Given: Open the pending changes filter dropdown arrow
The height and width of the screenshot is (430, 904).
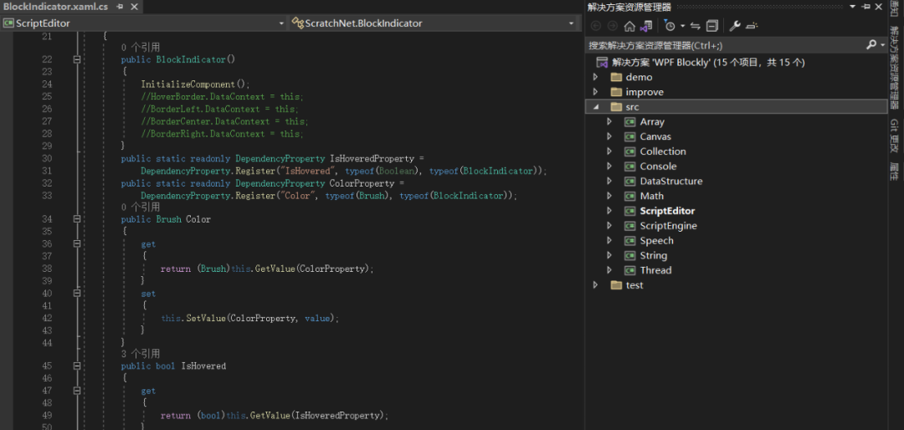Looking at the screenshot, I should [x=682, y=26].
